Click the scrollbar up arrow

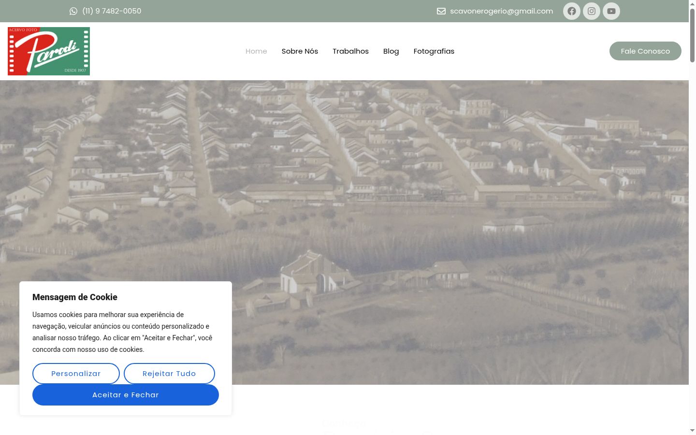692,4
